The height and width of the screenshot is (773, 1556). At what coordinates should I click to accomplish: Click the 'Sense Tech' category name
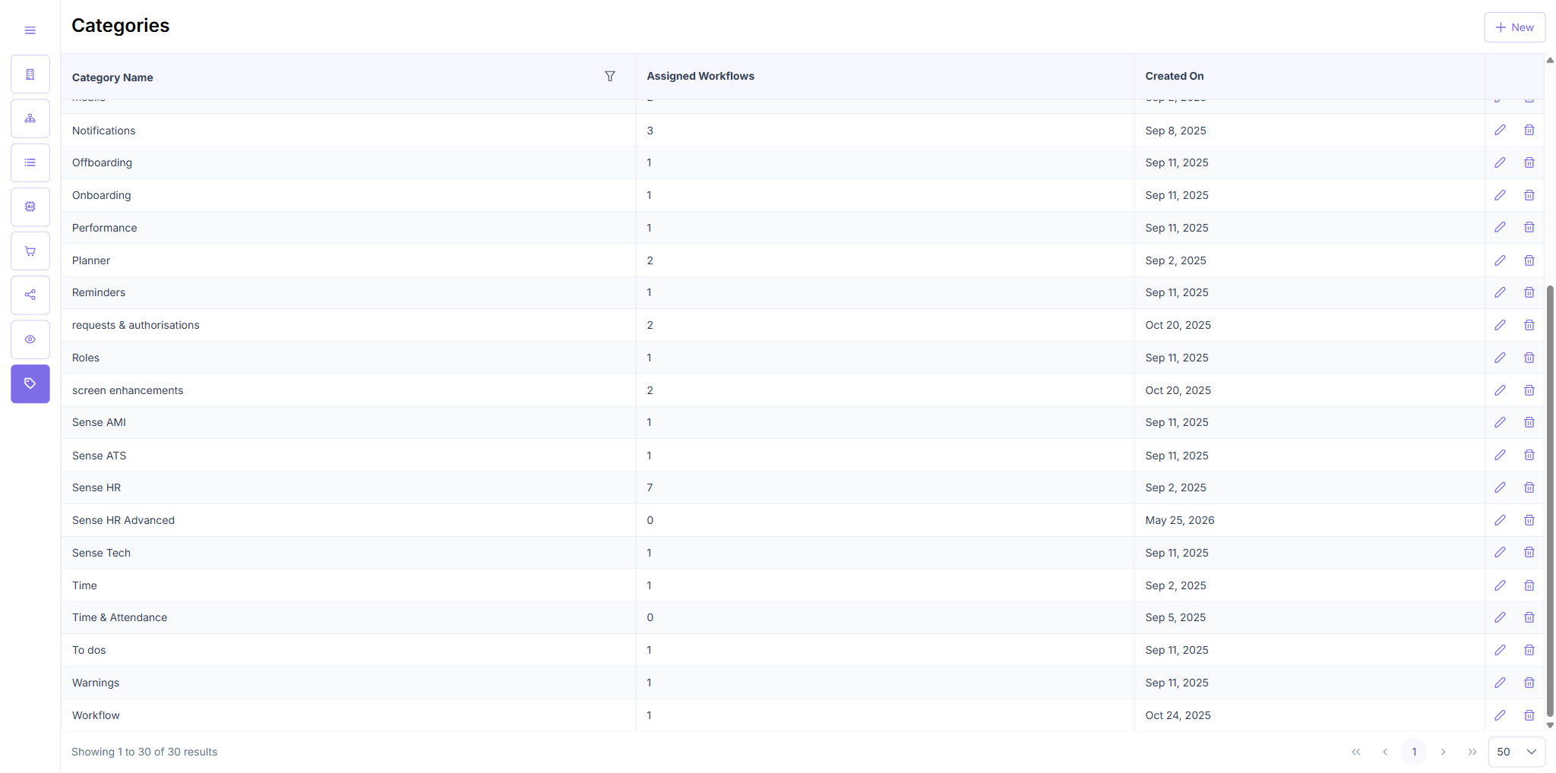pos(101,553)
